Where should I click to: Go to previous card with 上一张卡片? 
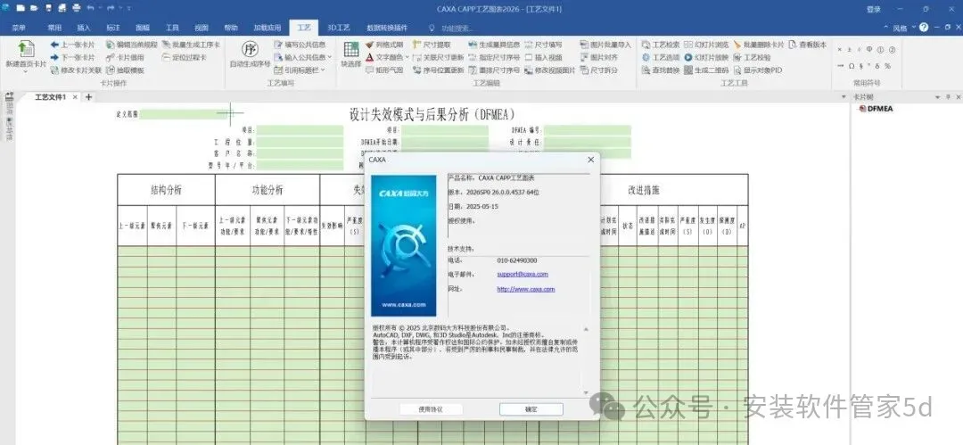[72, 45]
